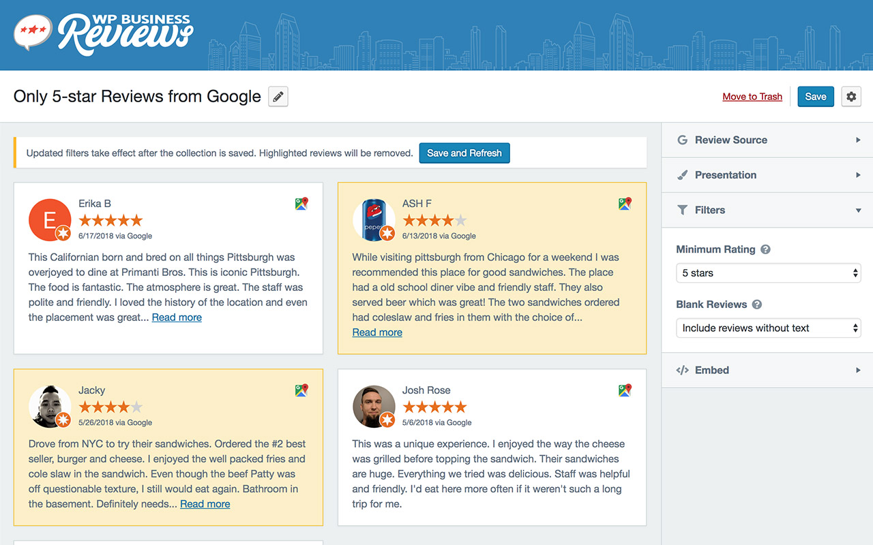This screenshot has height=545, width=873.
Task: Click the reviewer name Erika B
Action: click(95, 204)
